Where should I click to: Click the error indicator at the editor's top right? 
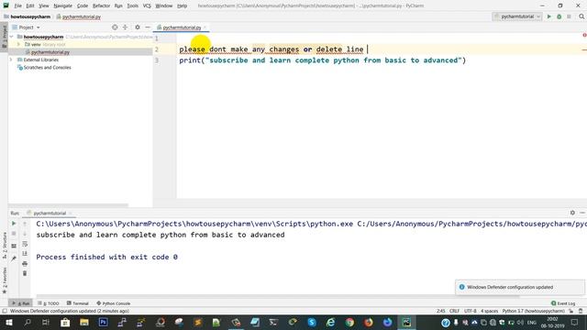(x=584, y=35)
